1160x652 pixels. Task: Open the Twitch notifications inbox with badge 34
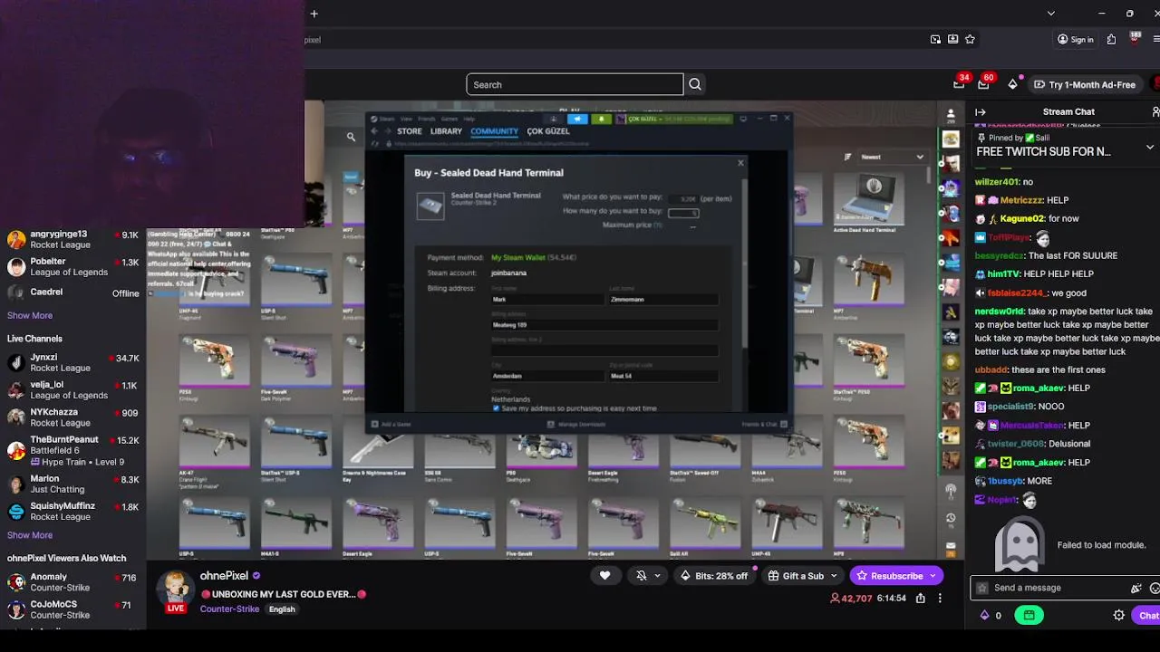click(959, 84)
